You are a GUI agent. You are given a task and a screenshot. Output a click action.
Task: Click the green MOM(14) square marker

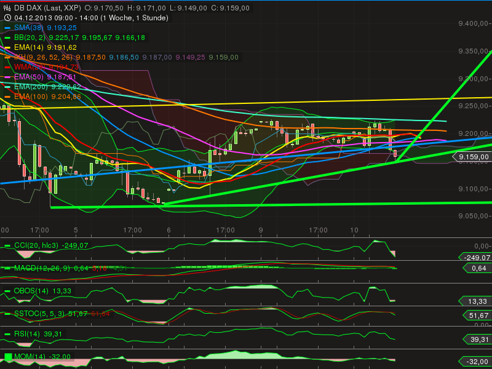pos(10,355)
